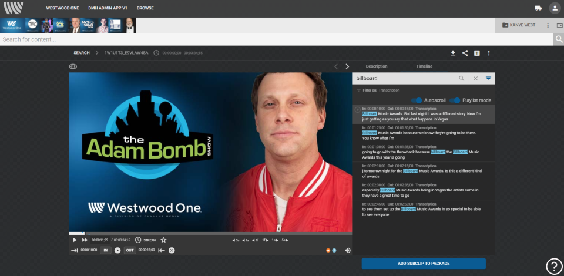
Task: Go to the next item arrow
Action: [x=347, y=66]
